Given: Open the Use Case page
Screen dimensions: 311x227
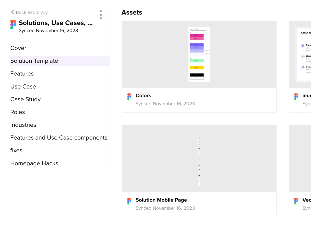Looking at the screenshot, I should click(23, 86).
